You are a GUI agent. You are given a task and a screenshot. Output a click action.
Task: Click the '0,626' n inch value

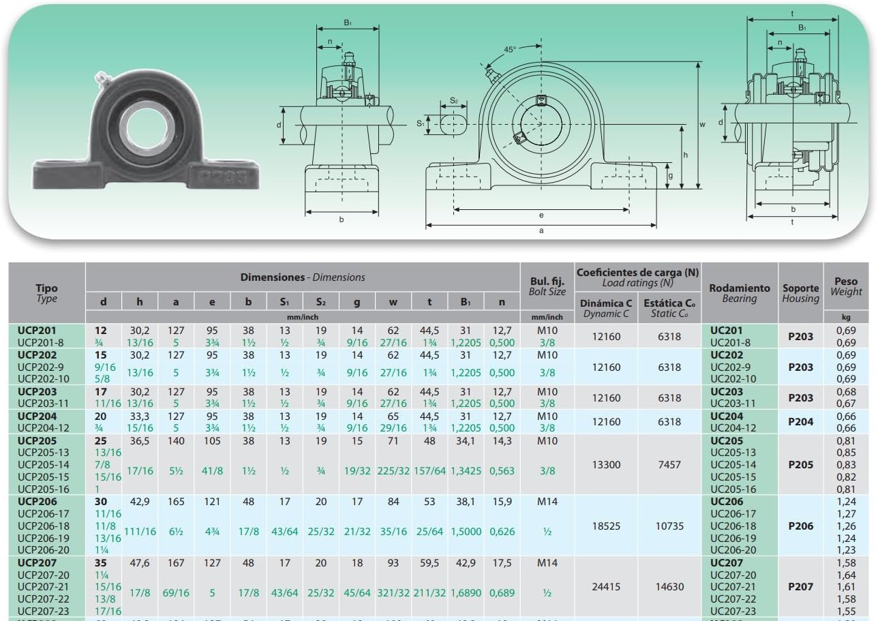[502, 532]
